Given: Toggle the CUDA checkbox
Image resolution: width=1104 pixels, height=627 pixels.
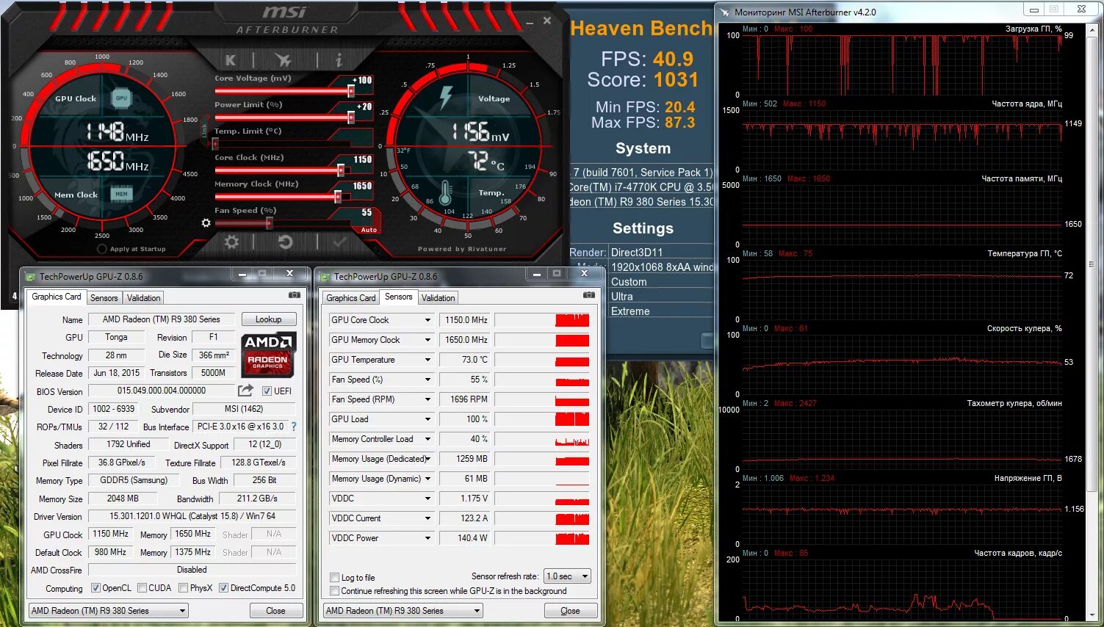Looking at the screenshot, I should (142, 588).
